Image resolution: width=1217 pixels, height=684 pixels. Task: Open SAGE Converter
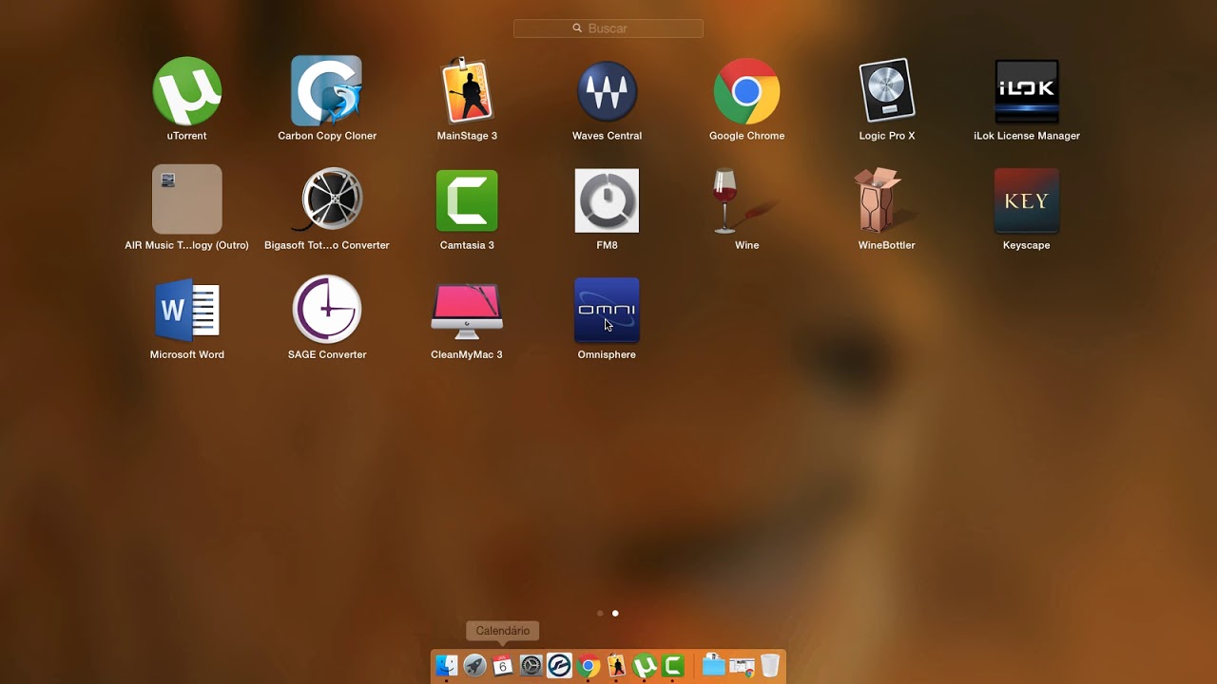click(x=326, y=310)
